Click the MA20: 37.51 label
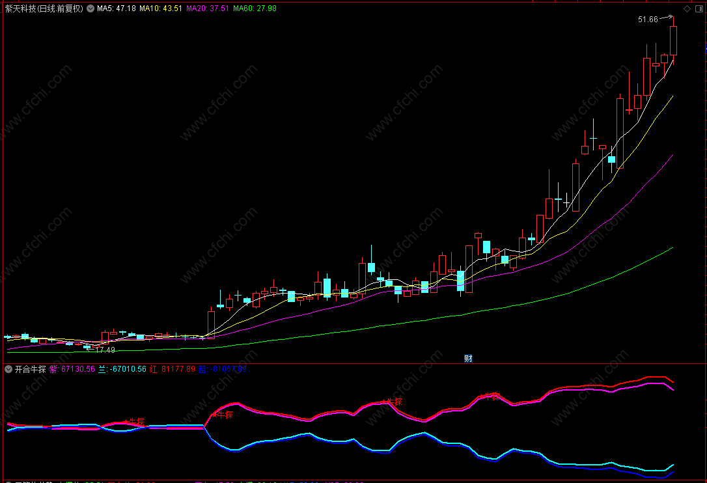Viewport: 707px width, 483px height. pos(208,8)
